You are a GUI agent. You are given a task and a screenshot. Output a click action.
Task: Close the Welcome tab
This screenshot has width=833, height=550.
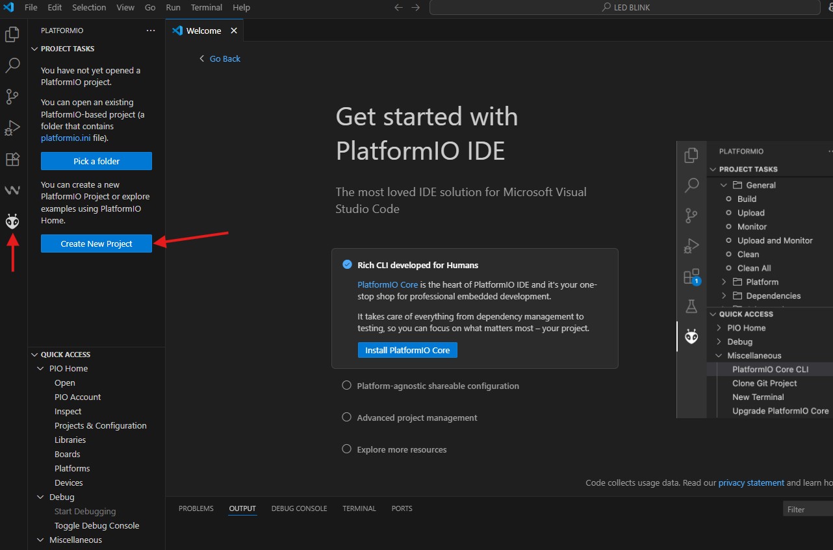point(234,31)
